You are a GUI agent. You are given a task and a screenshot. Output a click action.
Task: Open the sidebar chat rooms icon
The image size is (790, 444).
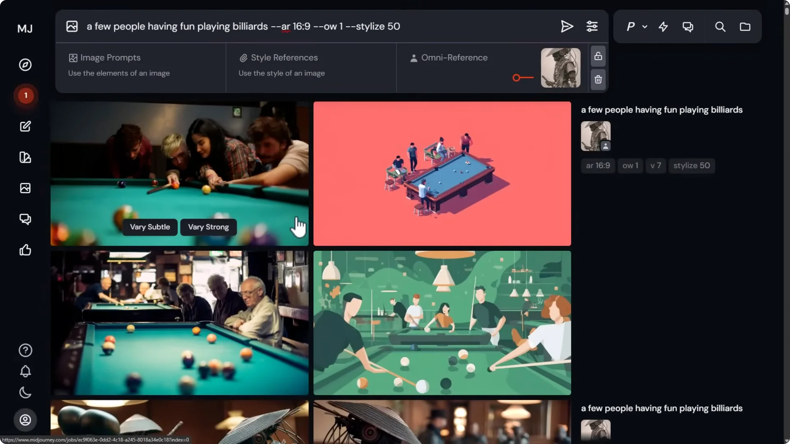coord(25,219)
